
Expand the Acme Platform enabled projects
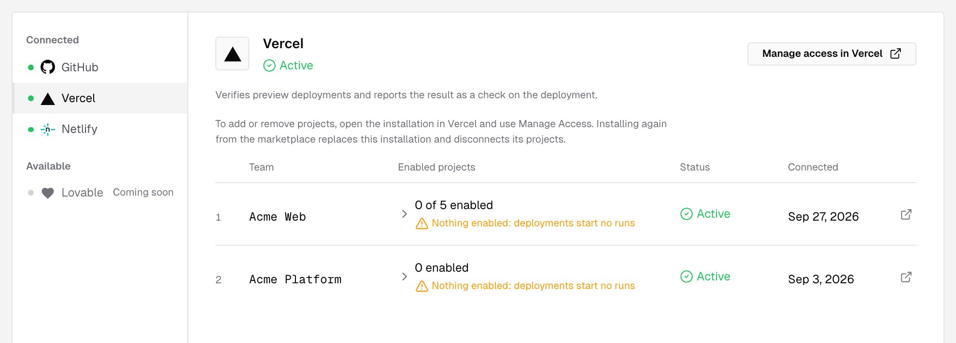(404, 277)
